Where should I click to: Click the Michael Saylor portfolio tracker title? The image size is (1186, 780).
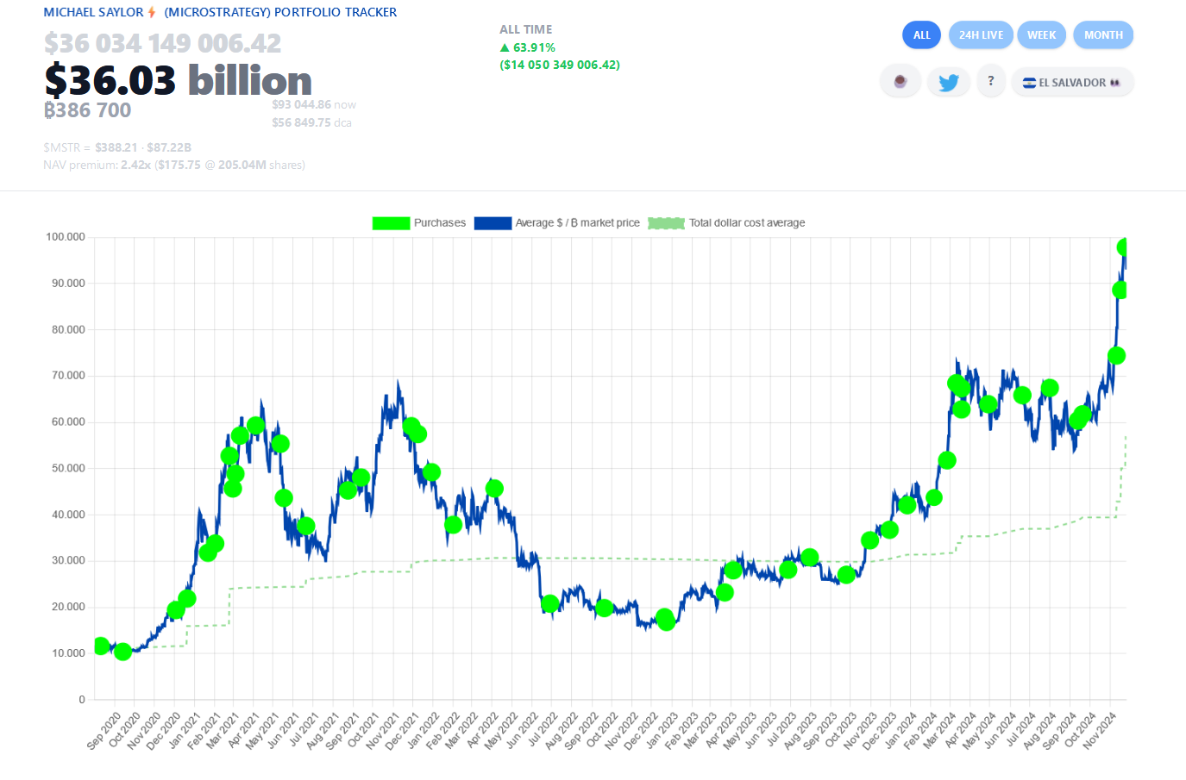pos(220,12)
